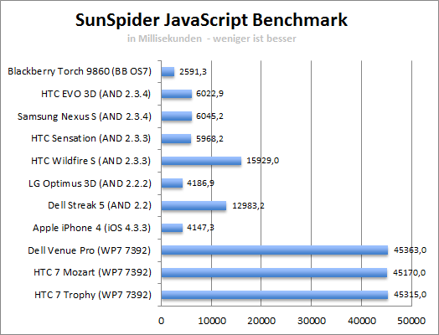This screenshot has height=335, width=439.
Task: Select the data value 5968,2
Action: (x=209, y=138)
